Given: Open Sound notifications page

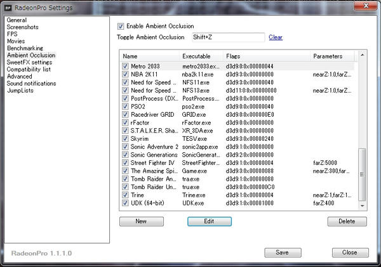Looking at the screenshot, I should [x=31, y=83].
